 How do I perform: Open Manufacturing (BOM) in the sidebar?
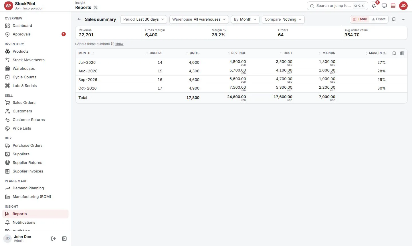(x=35, y=197)
